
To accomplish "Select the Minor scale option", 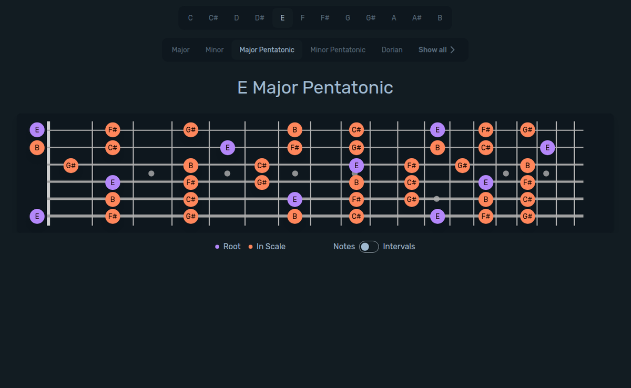I will click(x=215, y=49).
